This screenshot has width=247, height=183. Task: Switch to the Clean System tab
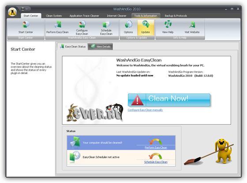click(x=54, y=16)
